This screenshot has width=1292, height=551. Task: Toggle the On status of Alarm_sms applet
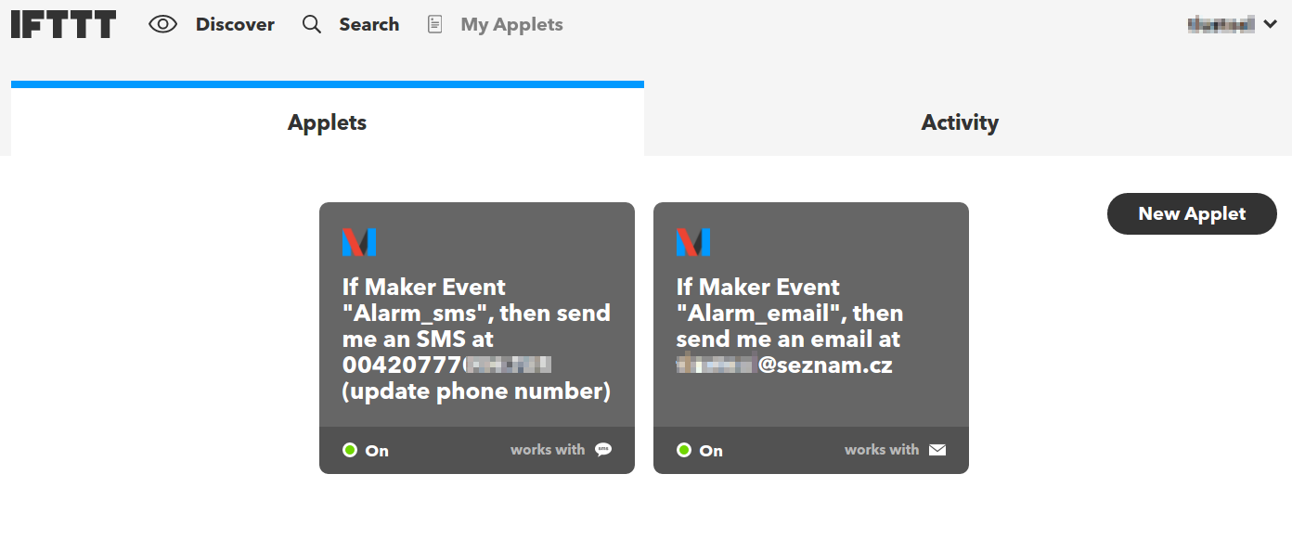coord(366,450)
